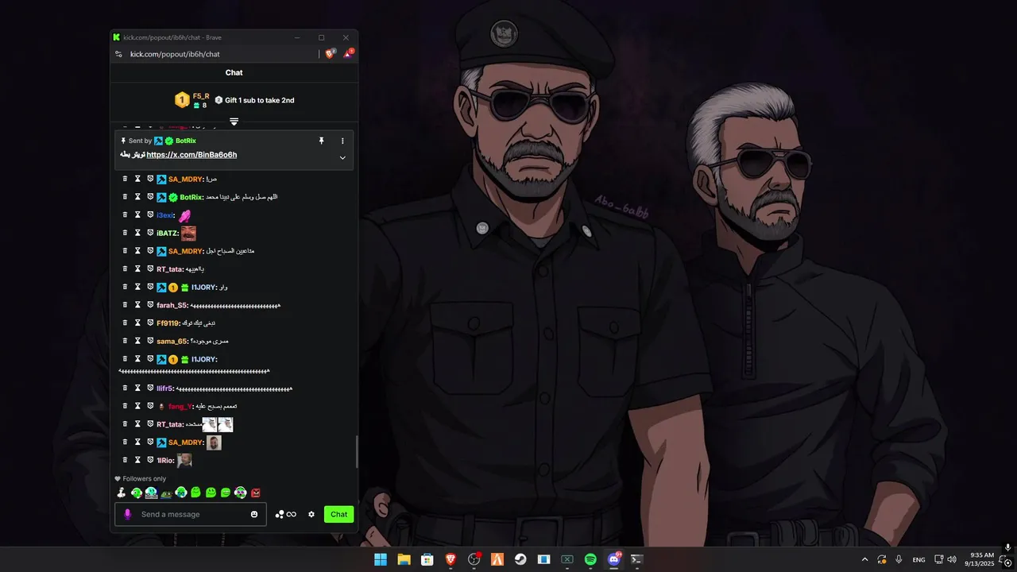This screenshot has height=572, width=1017.
Task: Click the Followers only label
Action: (x=145, y=479)
